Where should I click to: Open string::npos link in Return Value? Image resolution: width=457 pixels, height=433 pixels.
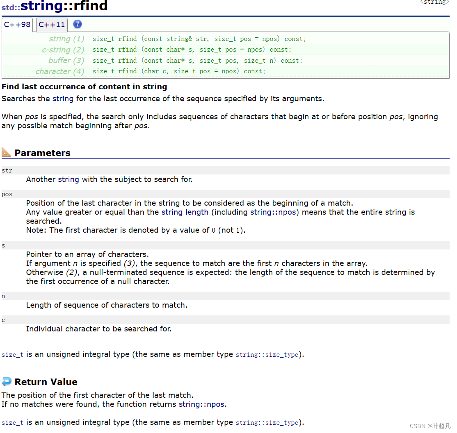(201, 404)
